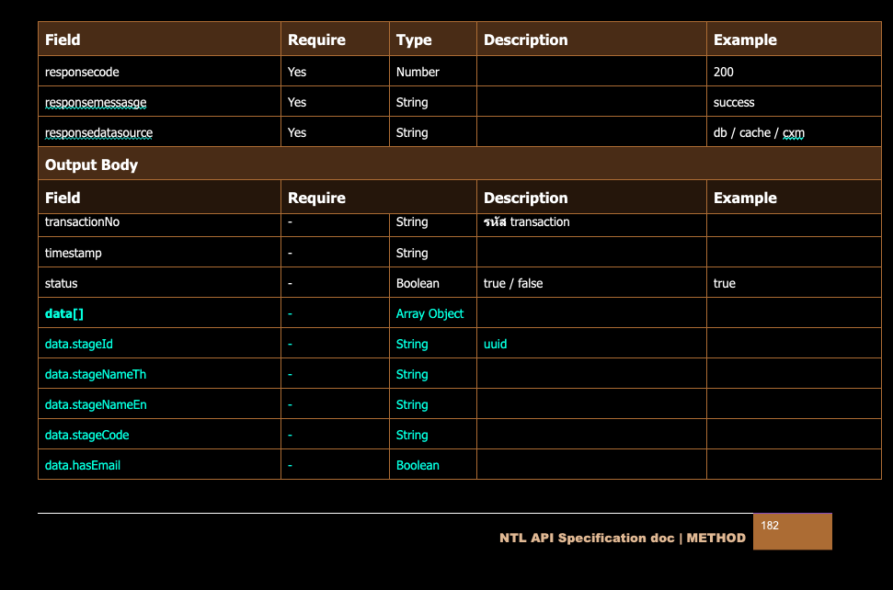Click the responsedatasource field cell
893x590 pixels.
98,132
